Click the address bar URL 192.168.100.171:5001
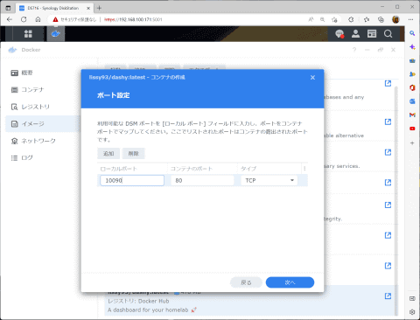420x320 pixels. 133,19
